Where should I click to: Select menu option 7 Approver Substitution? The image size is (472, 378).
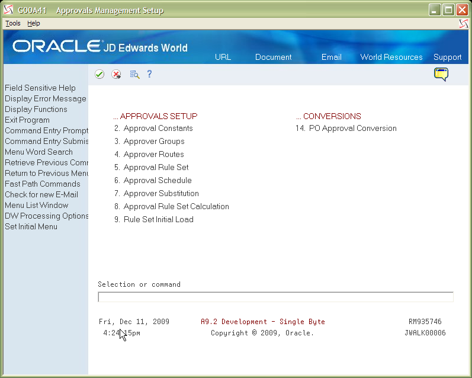[x=156, y=193]
